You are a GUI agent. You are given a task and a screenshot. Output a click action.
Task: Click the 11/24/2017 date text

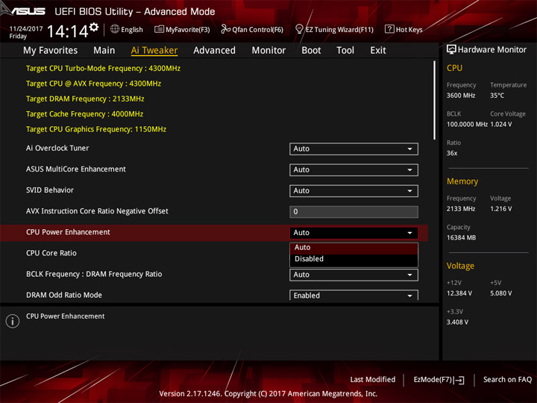pos(26,29)
